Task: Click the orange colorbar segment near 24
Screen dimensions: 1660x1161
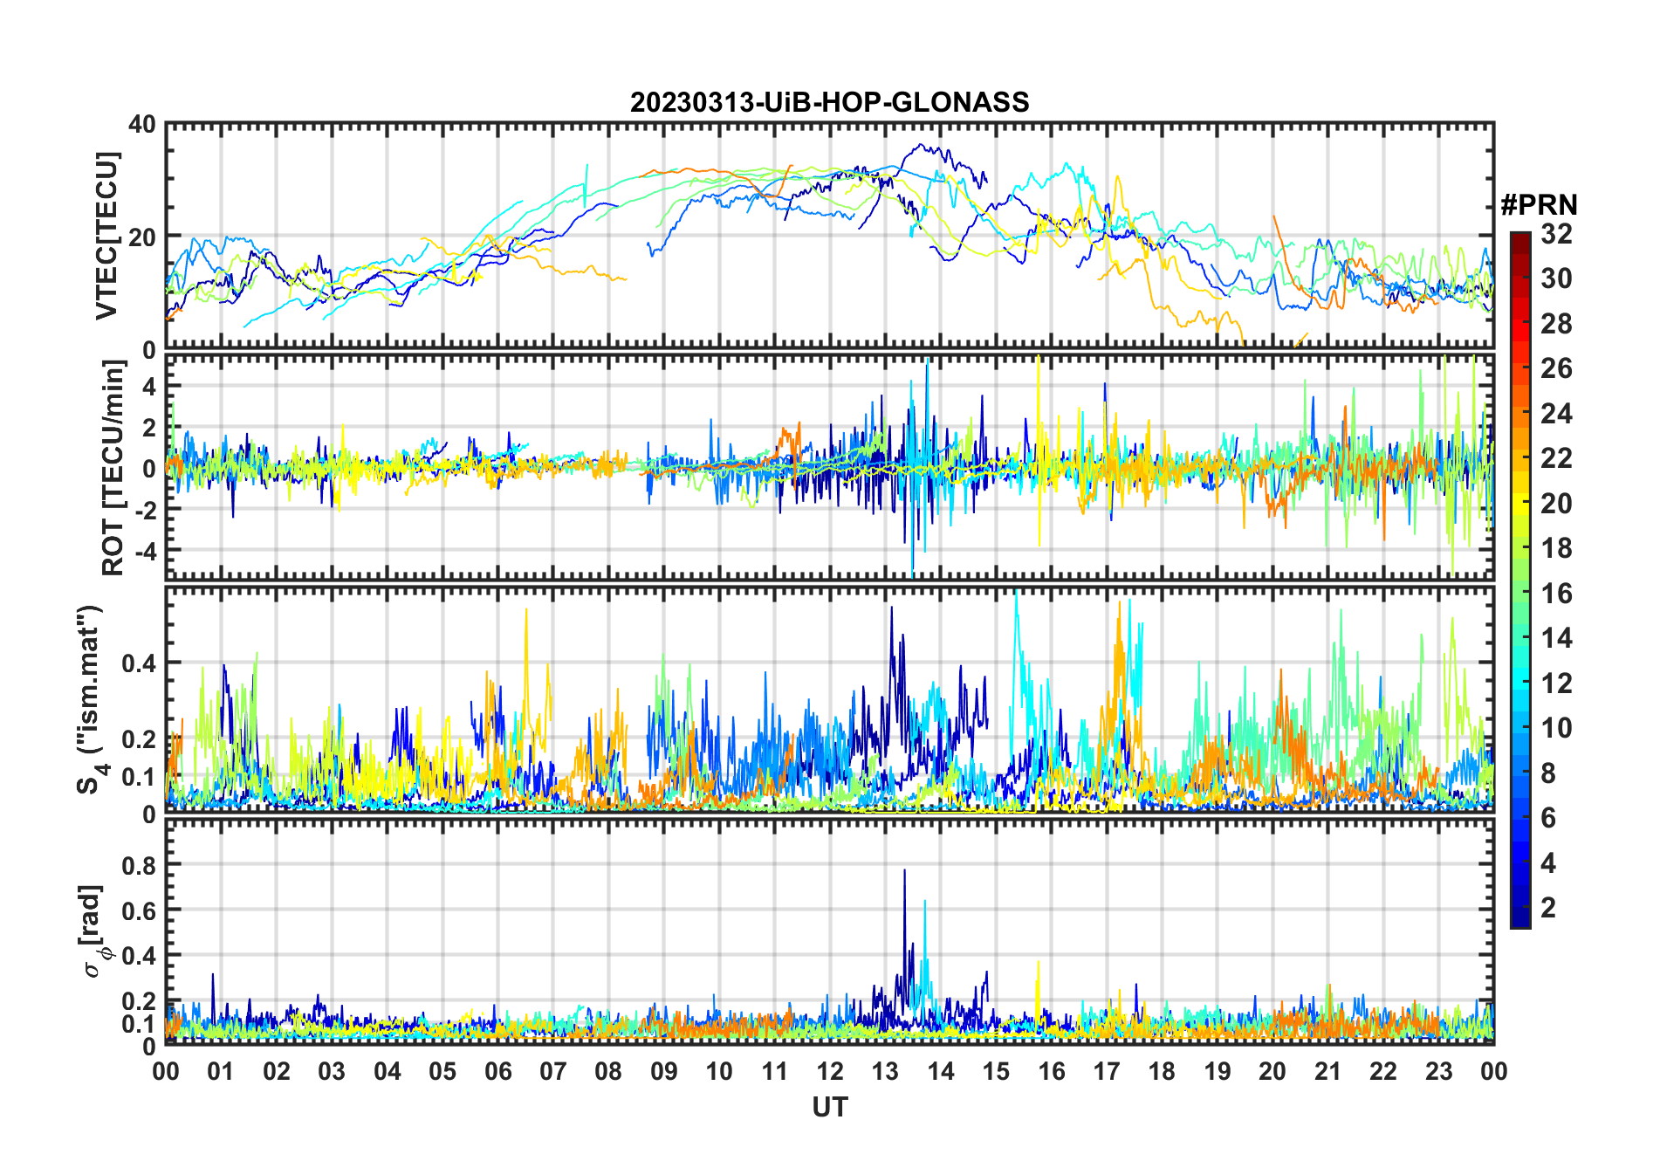Action: (x=1519, y=413)
